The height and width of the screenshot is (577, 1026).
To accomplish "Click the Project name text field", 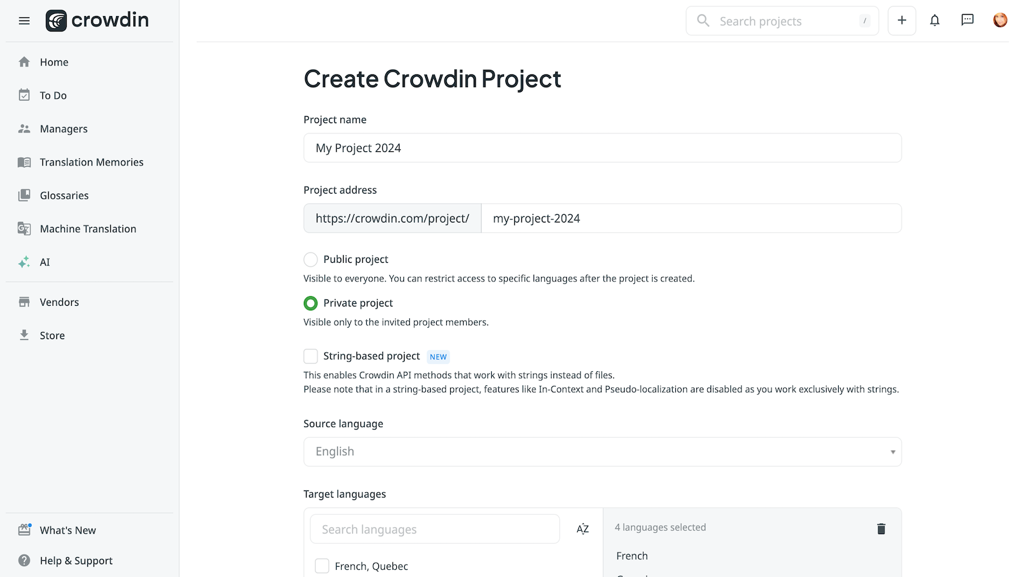I will point(602,148).
